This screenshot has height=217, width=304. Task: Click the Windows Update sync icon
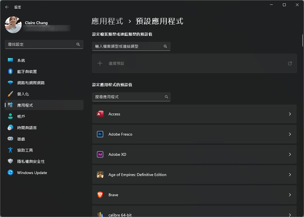tap(10, 172)
